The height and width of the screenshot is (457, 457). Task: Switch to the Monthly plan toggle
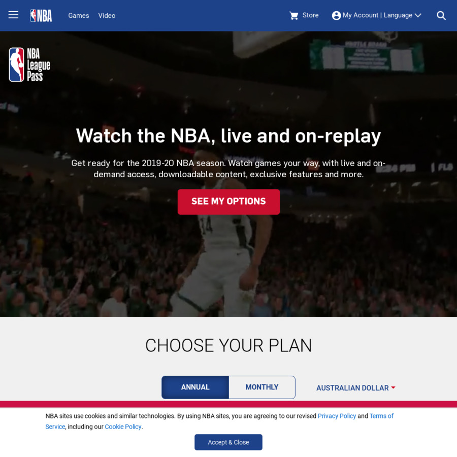coord(262,387)
